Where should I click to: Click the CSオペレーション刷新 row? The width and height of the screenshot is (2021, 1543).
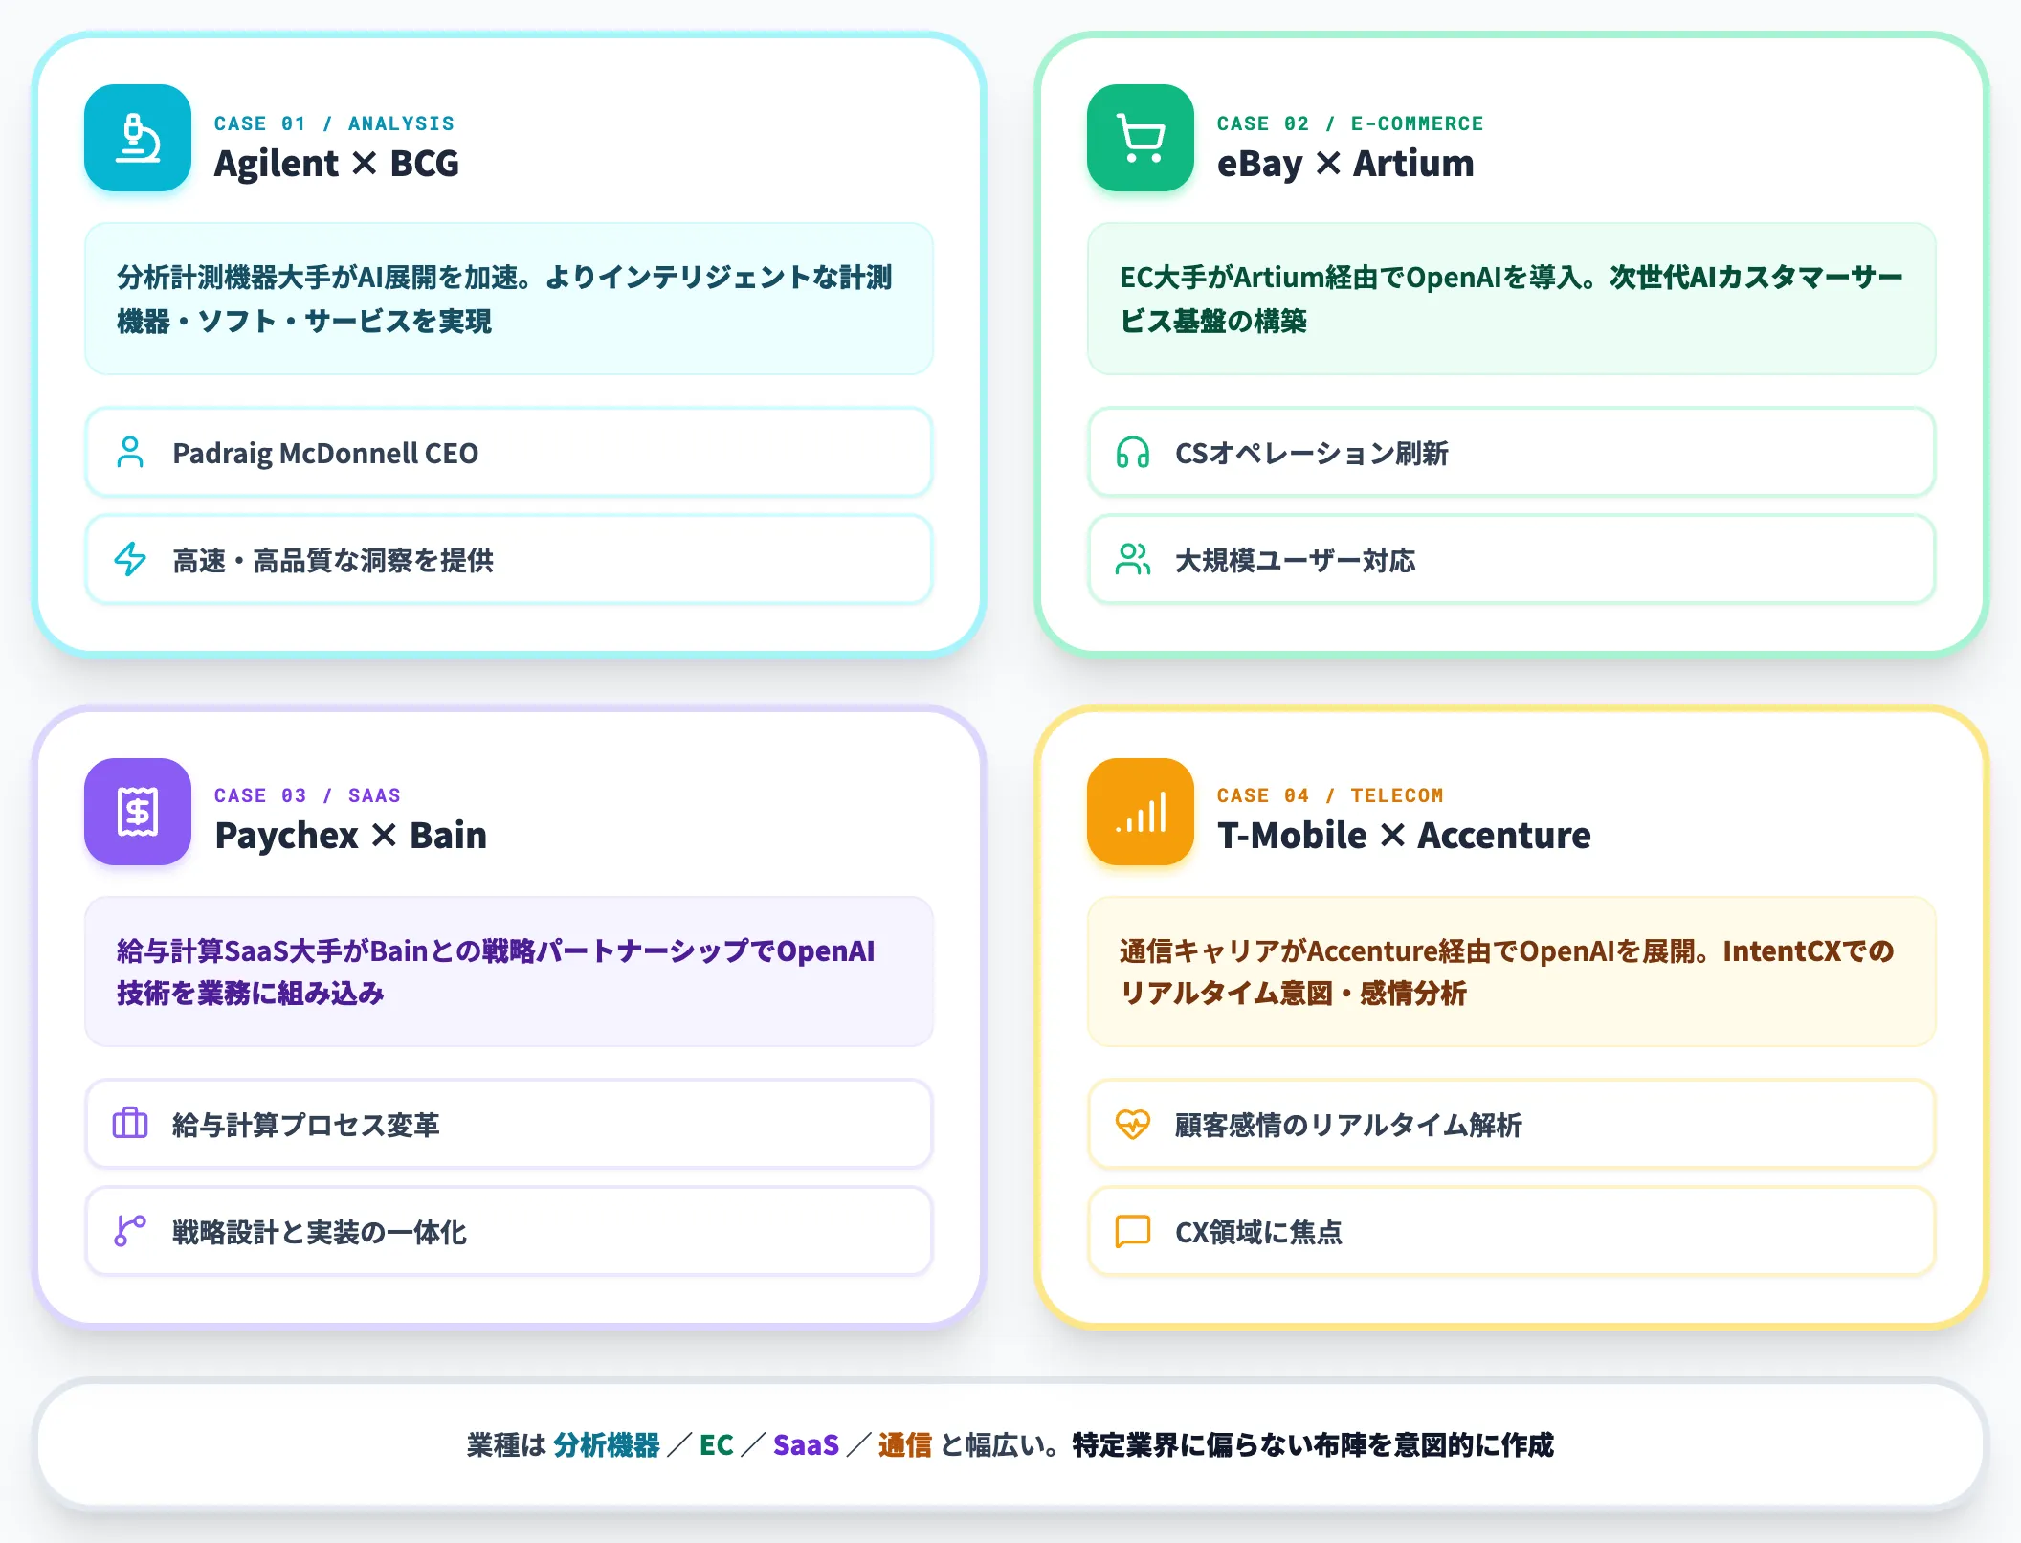(1512, 453)
